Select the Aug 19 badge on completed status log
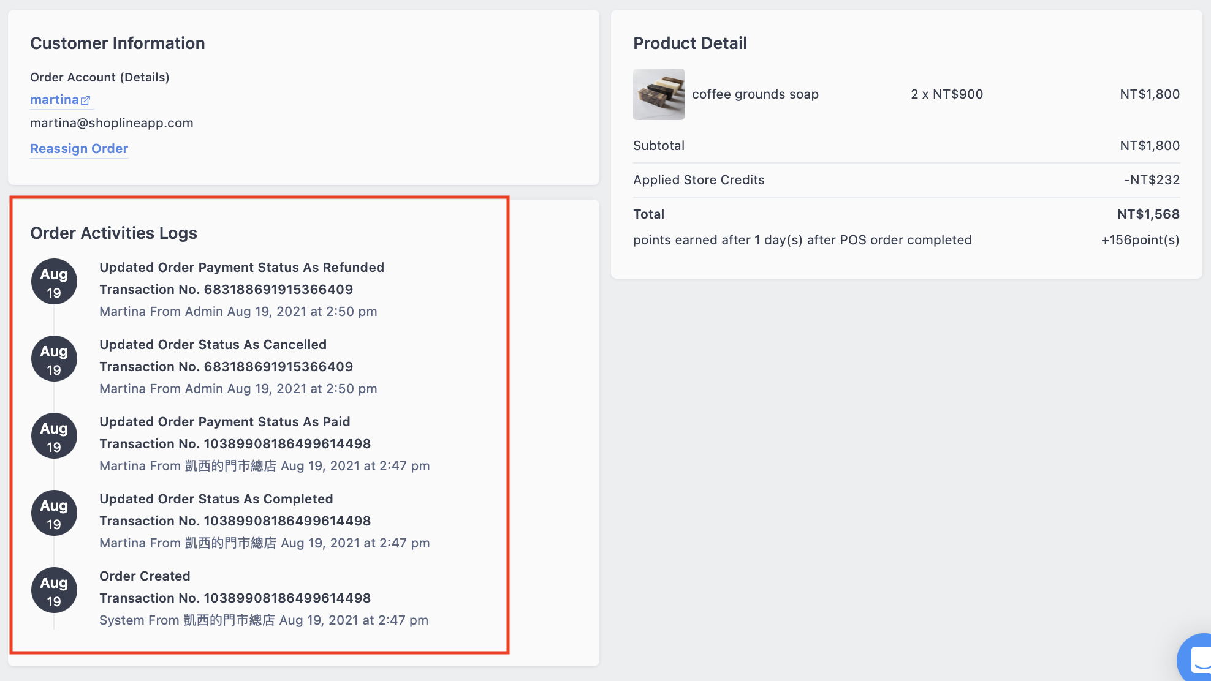Screen dimensions: 1211x681 click(x=54, y=513)
